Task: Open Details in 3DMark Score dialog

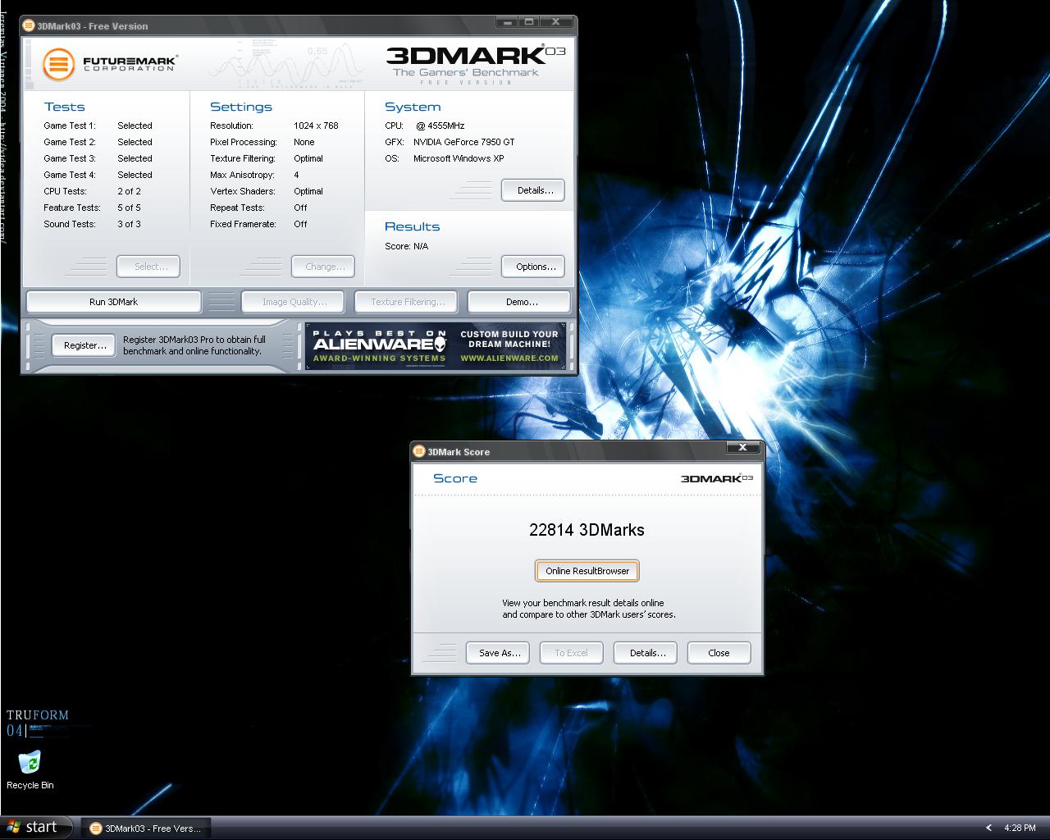Action: 647,653
